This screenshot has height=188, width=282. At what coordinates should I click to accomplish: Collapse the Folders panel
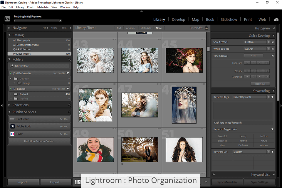pyautogui.click(x=9, y=59)
